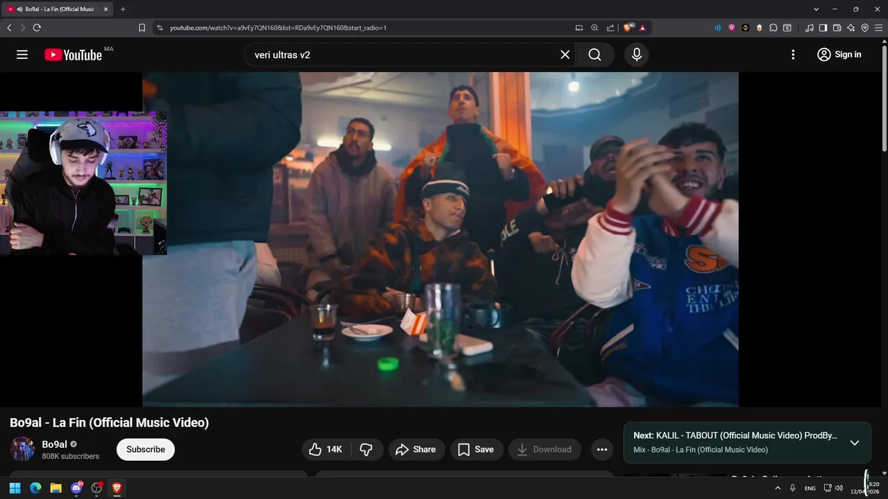This screenshot has height=499, width=888.
Task: Open picture-in-picture icon in address bar
Action: pyautogui.click(x=579, y=28)
